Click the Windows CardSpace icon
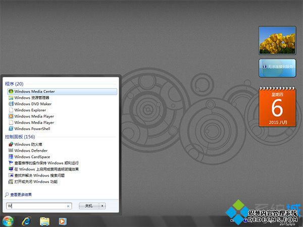This screenshot has height=227, width=303. (11, 156)
